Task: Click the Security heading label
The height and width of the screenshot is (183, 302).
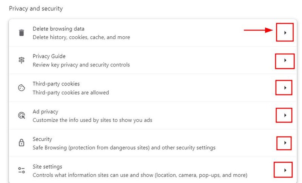Action: point(42,139)
